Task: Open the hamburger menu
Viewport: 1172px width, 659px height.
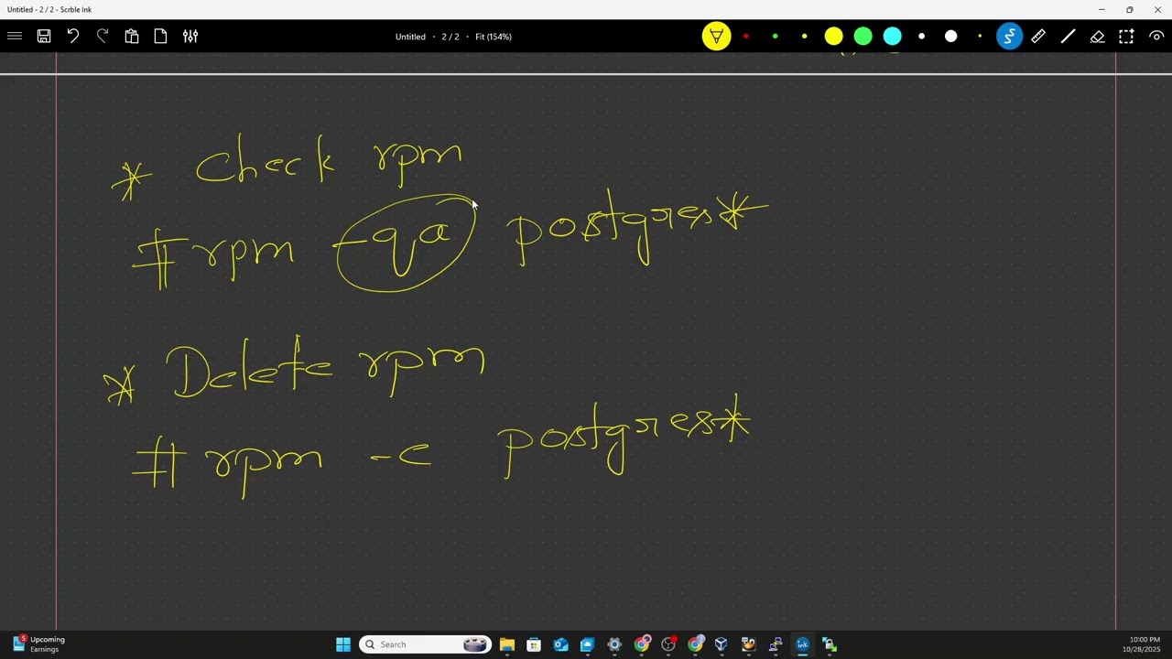Action: click(15, 37)
